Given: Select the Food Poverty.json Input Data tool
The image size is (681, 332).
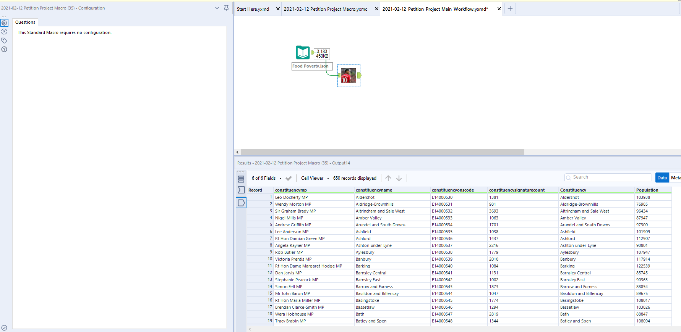Looking at the screenshot, I should pos(303,52).
